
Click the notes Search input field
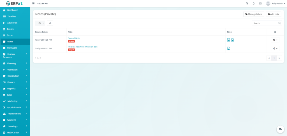pos(265,23)
